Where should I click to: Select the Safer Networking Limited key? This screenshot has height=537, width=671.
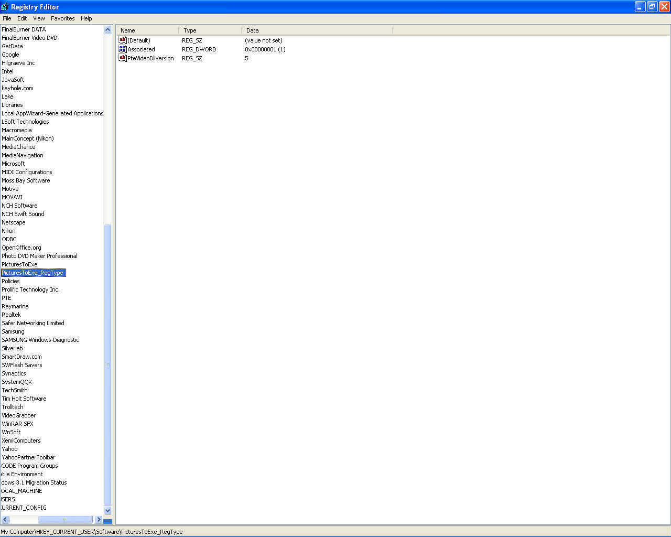pos(33,323)
